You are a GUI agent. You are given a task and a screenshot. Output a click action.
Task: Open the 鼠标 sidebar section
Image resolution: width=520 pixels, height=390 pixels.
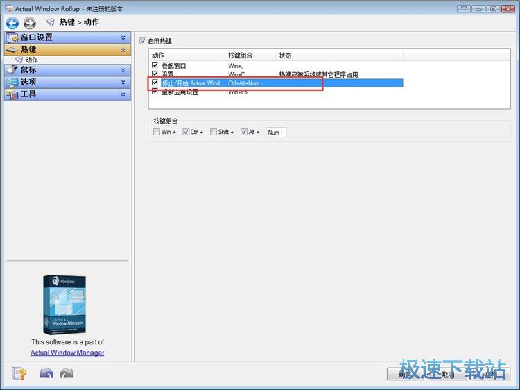[68, 69]
